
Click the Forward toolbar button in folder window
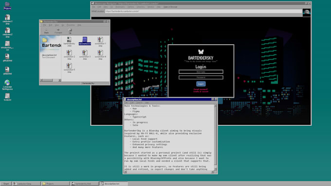[58, 31]
